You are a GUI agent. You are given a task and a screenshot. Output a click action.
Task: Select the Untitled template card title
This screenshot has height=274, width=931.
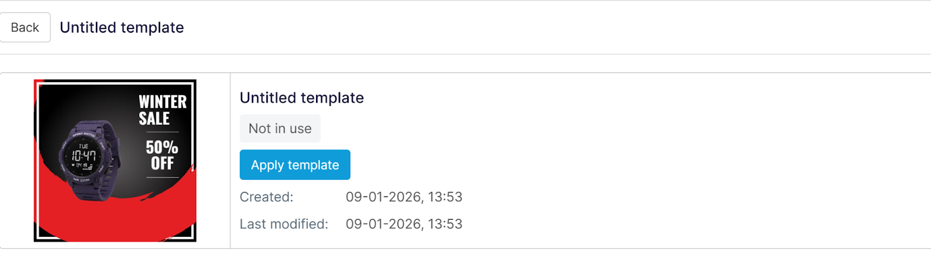[301, 98]
